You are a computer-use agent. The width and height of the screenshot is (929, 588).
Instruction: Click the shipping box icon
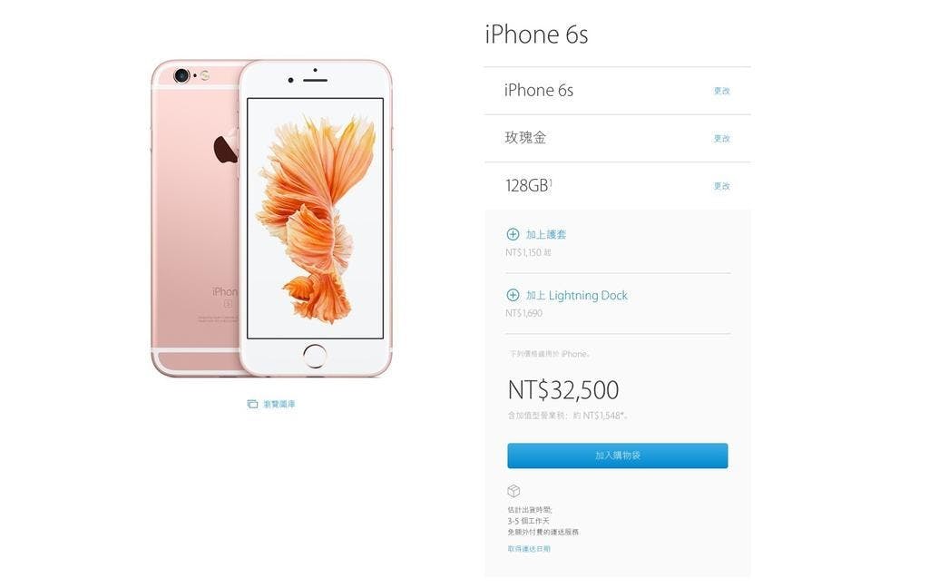(513, 491)
